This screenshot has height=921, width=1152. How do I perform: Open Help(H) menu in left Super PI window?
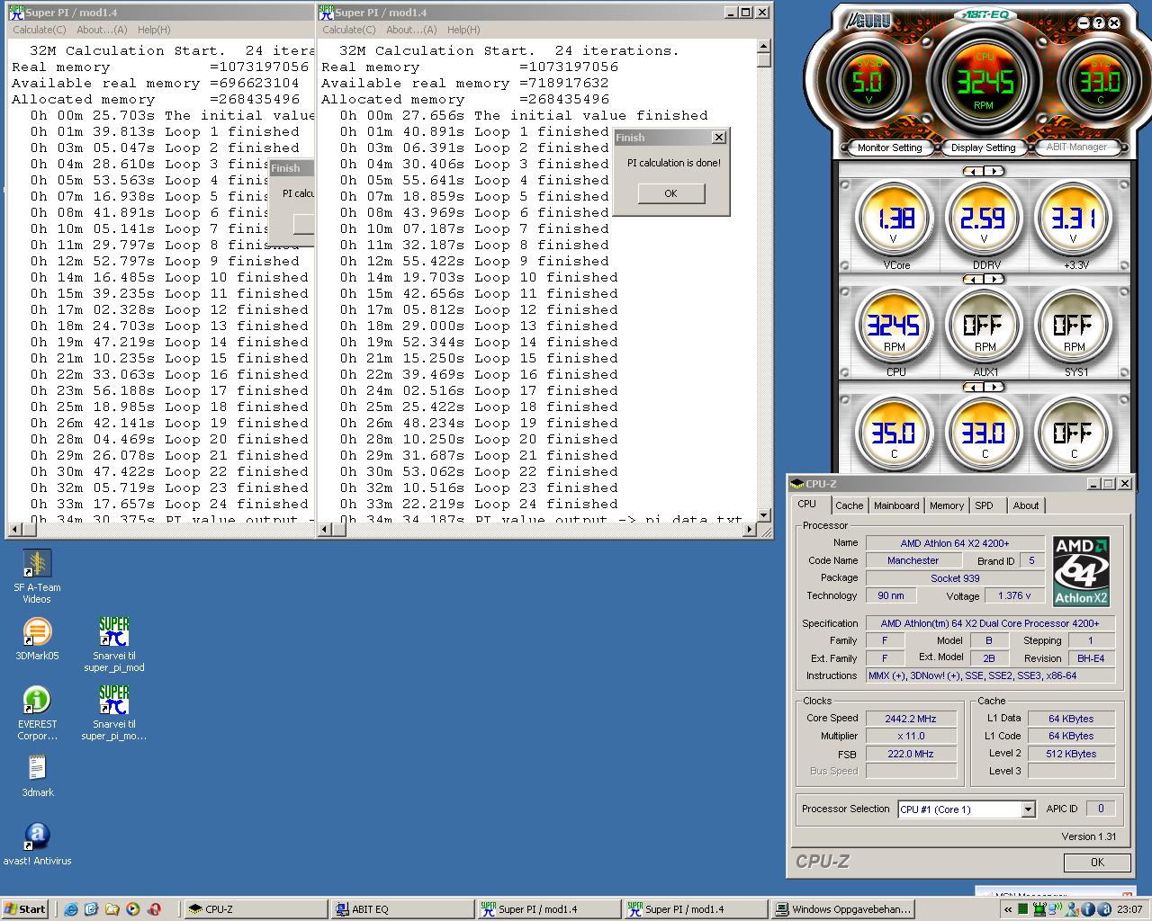tap(154, 30)
